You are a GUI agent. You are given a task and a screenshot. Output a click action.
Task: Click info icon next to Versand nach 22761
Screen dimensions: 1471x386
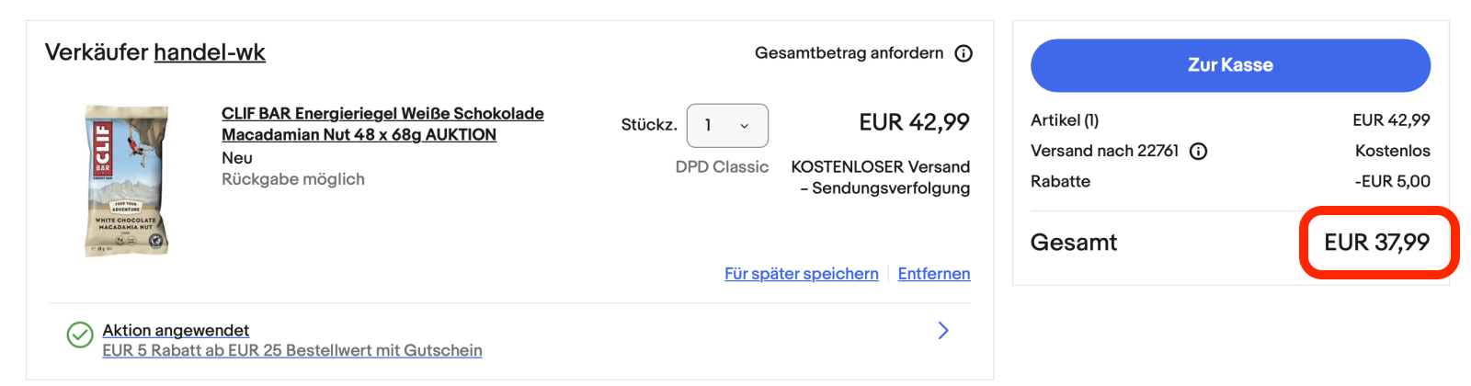pos(1198,151)
